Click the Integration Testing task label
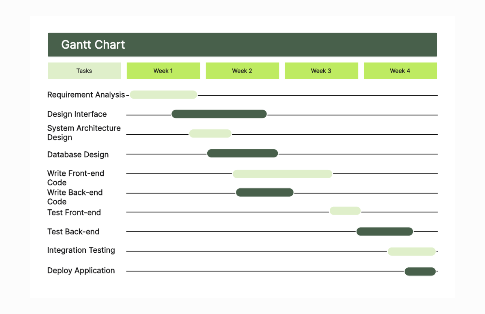 tap(81, 250)
